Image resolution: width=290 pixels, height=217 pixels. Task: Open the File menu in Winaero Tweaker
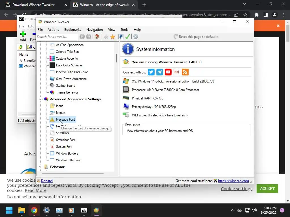40,29
